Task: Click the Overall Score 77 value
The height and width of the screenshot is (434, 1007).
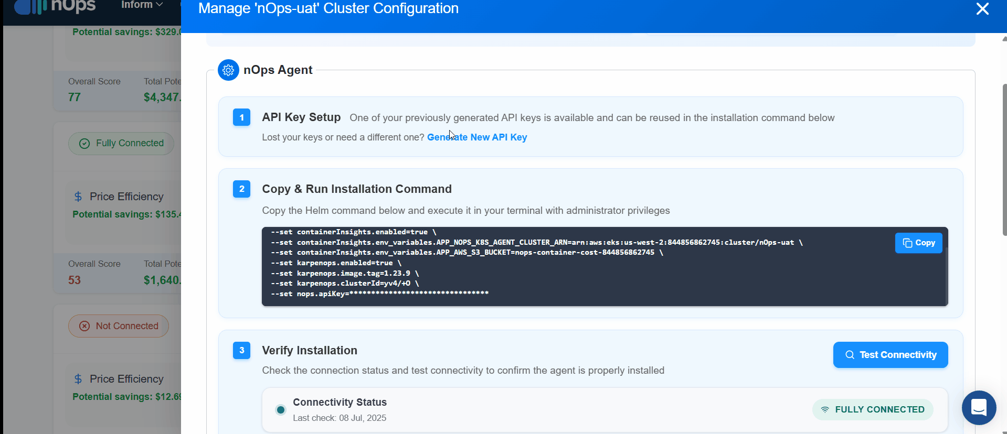Action: coord(75,97)
